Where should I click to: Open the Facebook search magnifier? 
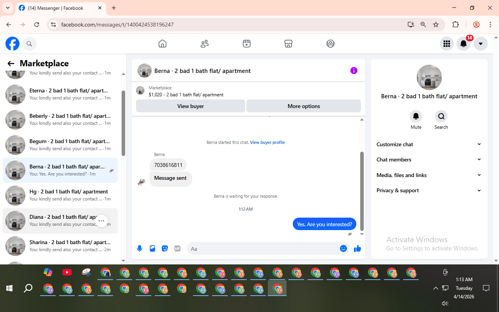click(29, 44)
